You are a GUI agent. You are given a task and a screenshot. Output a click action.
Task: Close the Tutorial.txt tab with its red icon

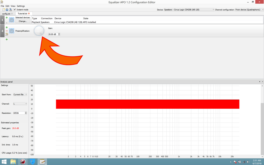pyautogui.click(x=29, y=13)
